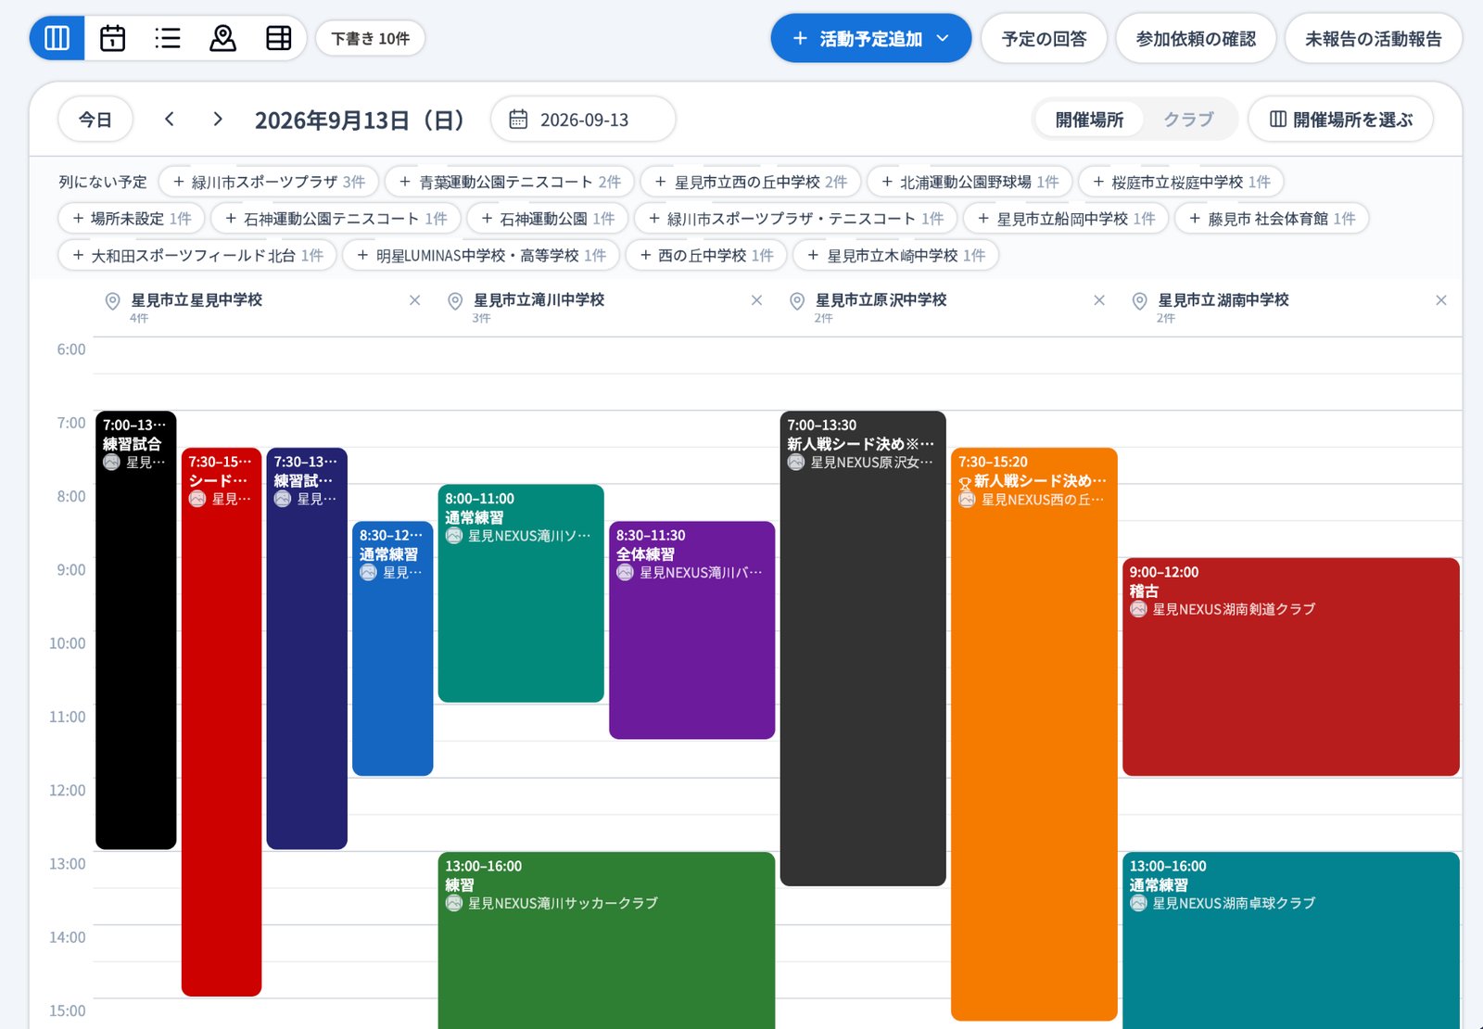1483x1029 pixels.
Task: Open 開催場所を選ぶ selector
Action: pyautogui.click(x=1340, y=120)
